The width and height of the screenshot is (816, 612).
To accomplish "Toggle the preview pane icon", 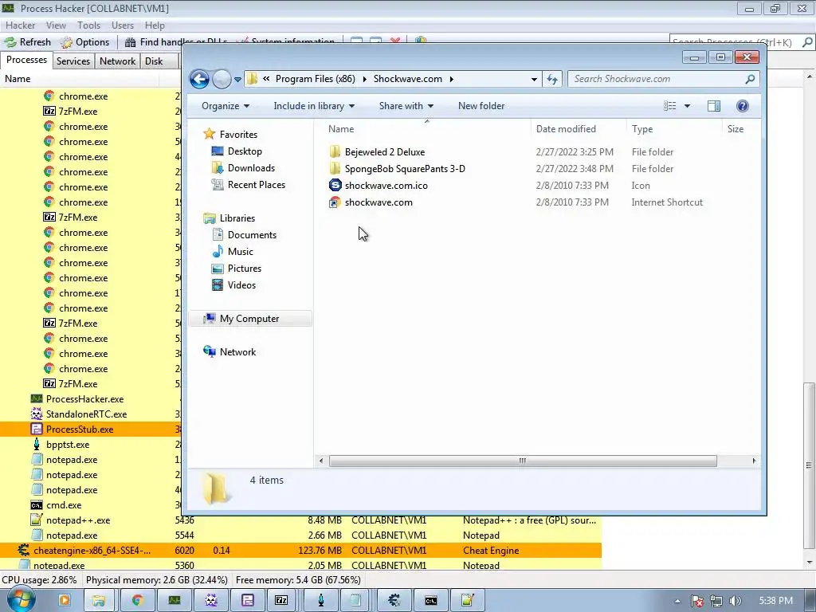I will pos(714,106).
